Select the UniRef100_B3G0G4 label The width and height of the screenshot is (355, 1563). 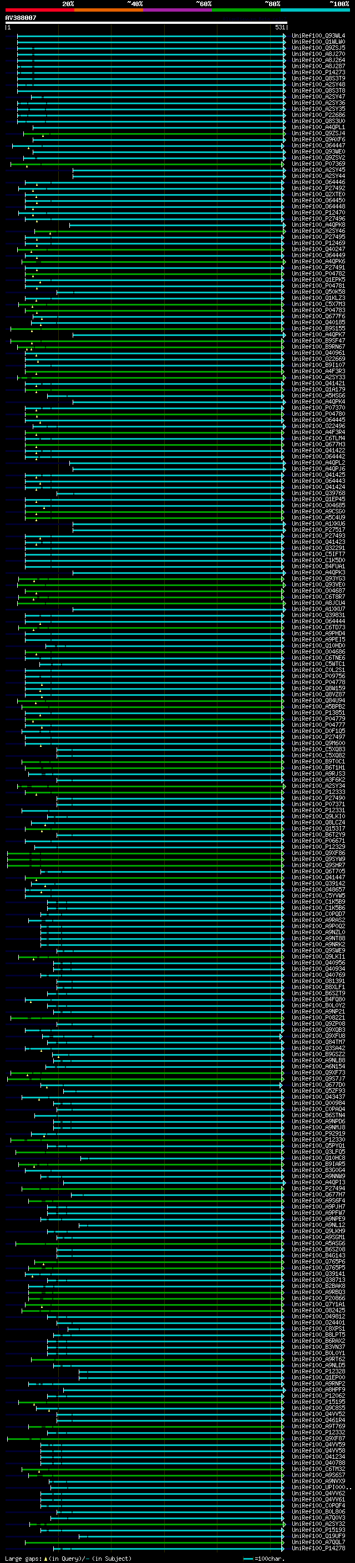click(x=318, y=1170)
